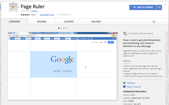Select the third screenshot carousel dot
The height and width of the screenshot is (105, 169).
[x=64, y=28]
